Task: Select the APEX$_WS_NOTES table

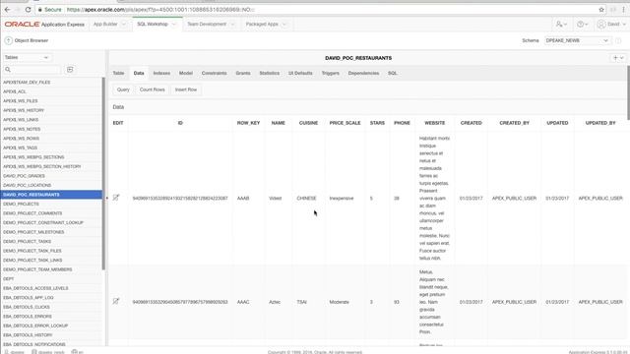Action: 51,129
